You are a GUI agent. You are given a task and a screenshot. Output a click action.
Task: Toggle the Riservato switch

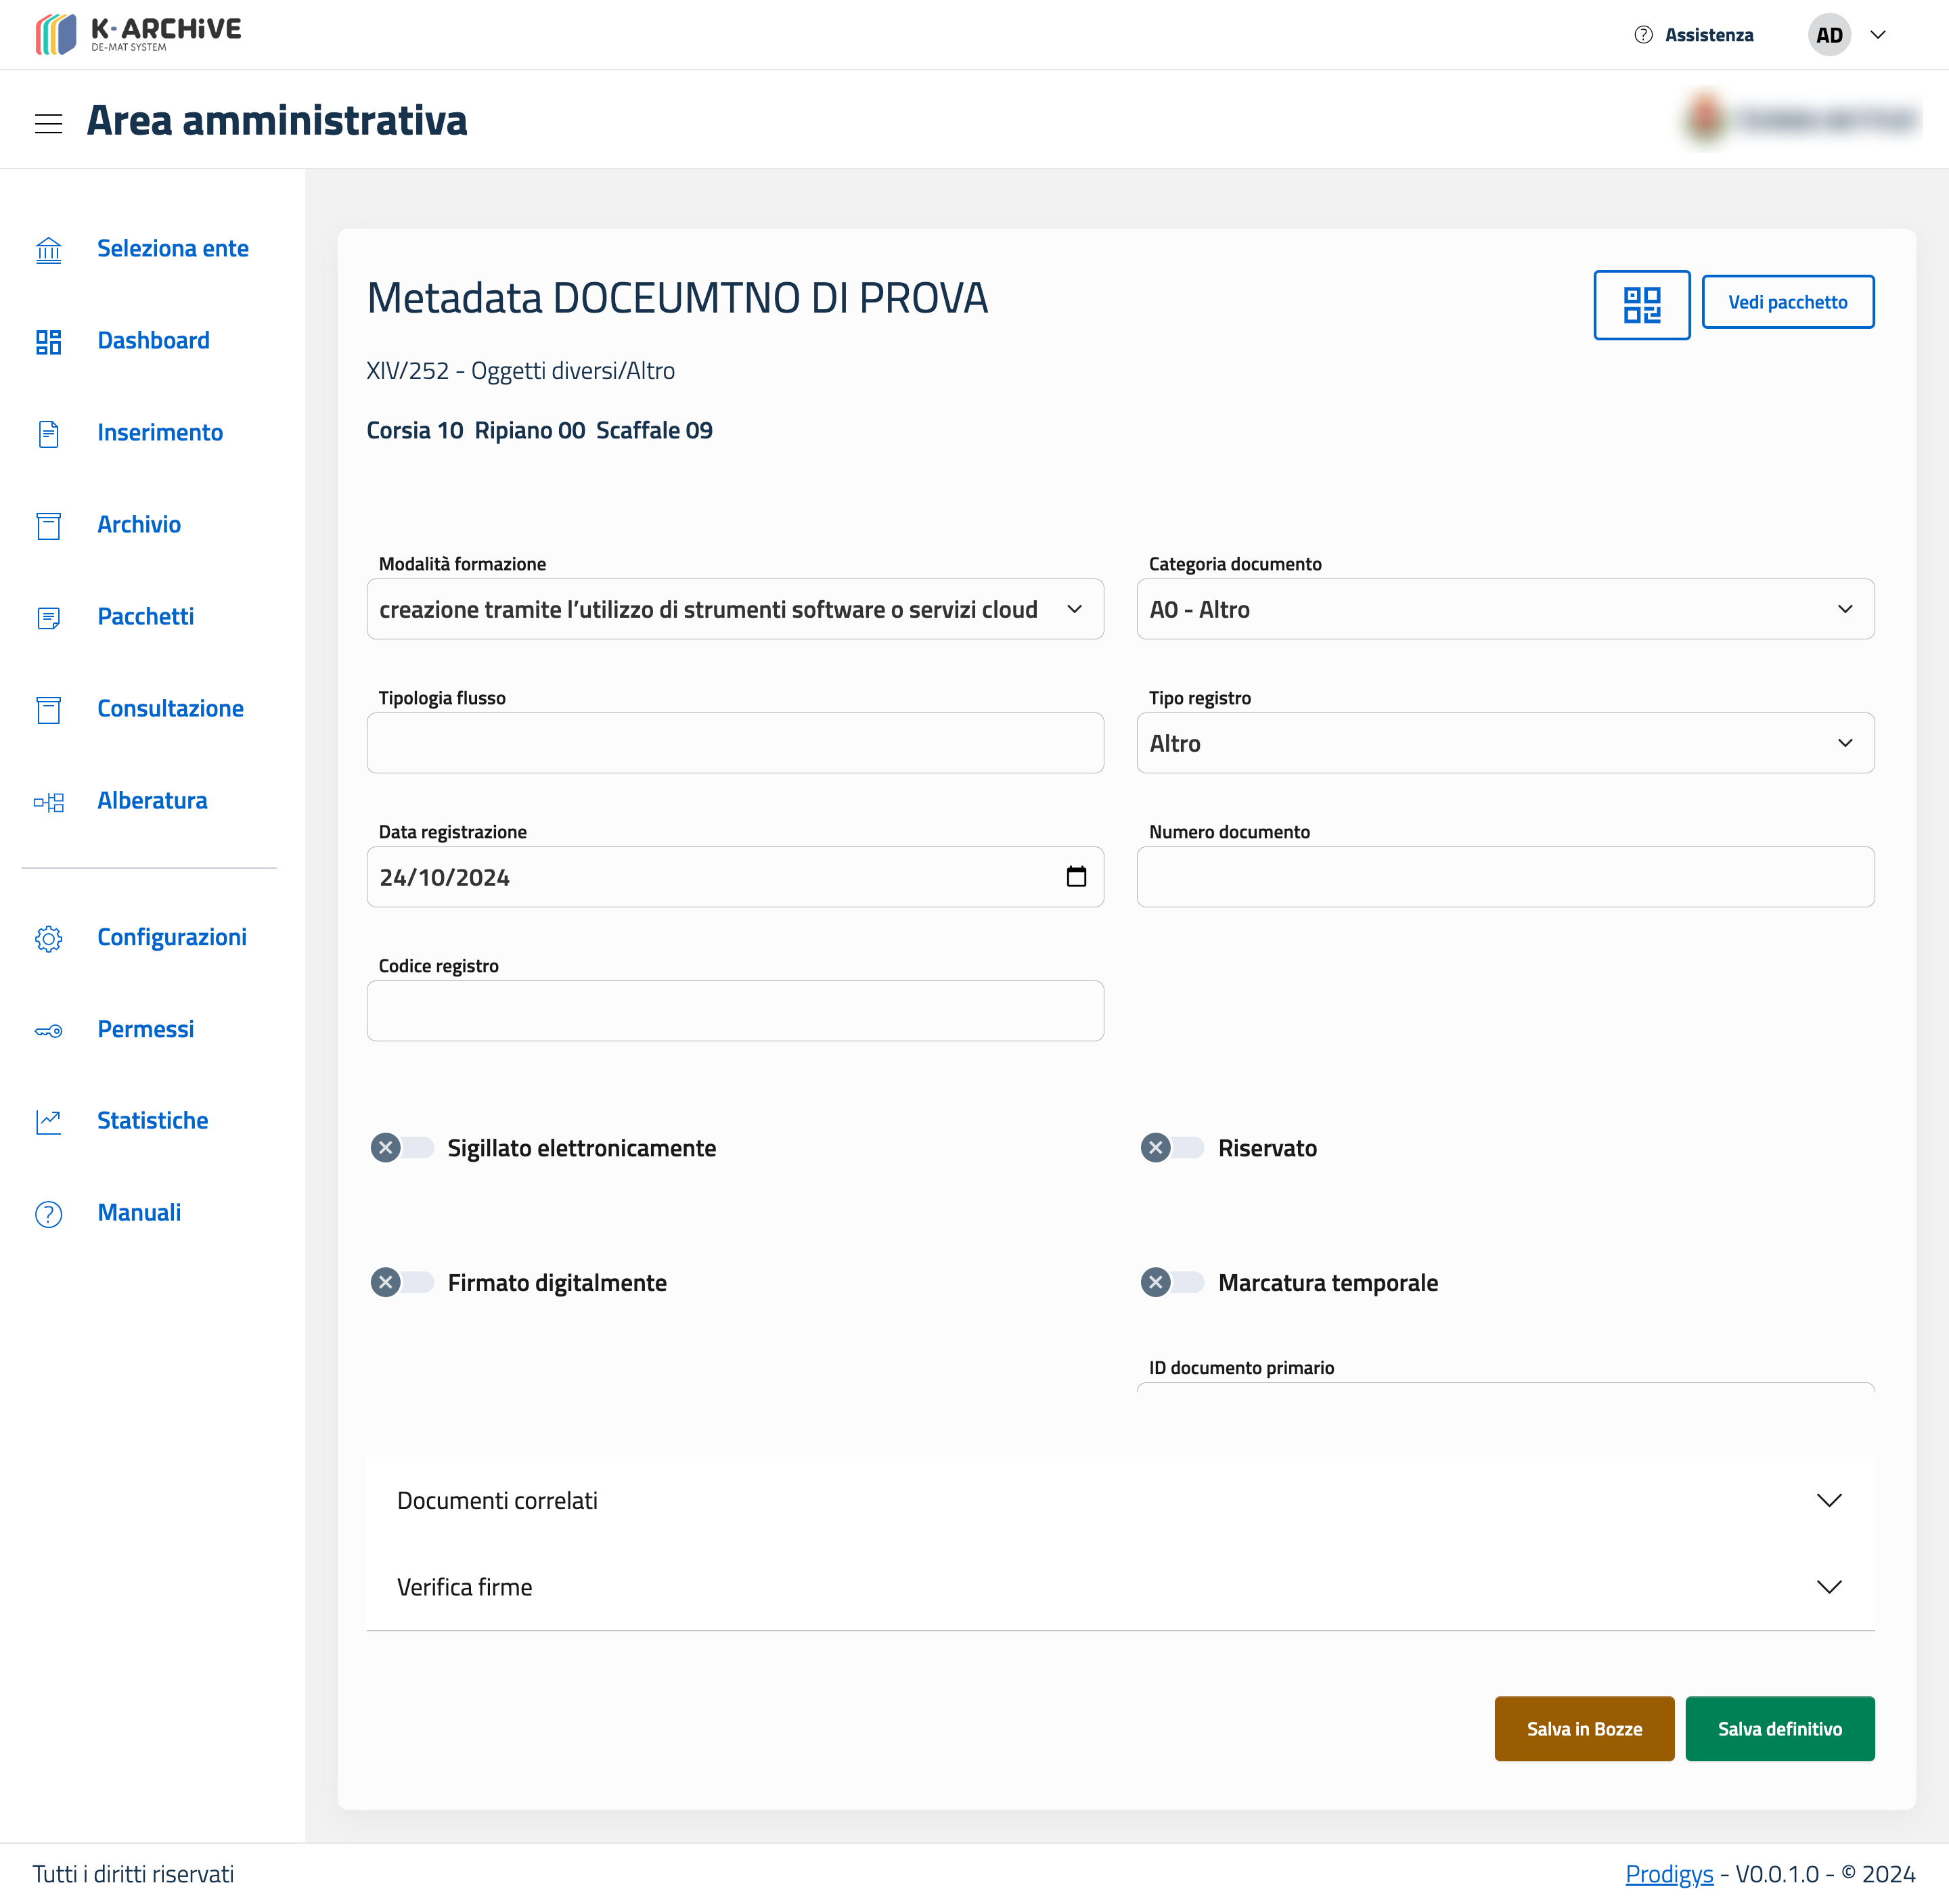coord(1172,1148)
